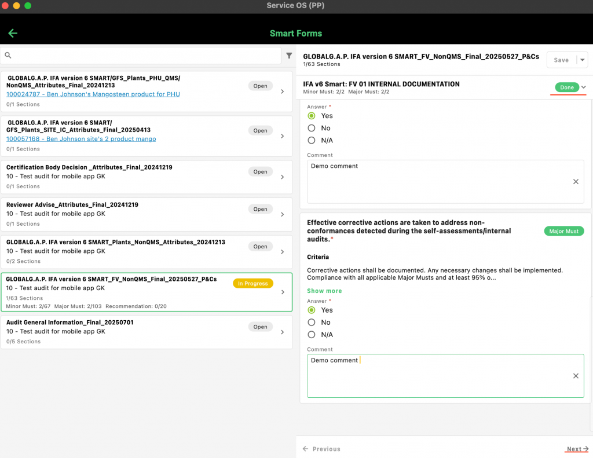Select N/A for corrective actions question
Image resolution: width=593 pixels, height=458 pixels.
pyautogui.click(x=312, y=335)
